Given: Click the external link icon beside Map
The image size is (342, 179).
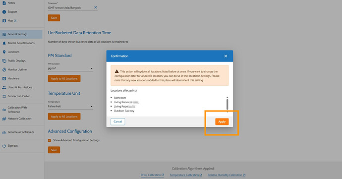Looking at the screenshot, I should point(15,21).
